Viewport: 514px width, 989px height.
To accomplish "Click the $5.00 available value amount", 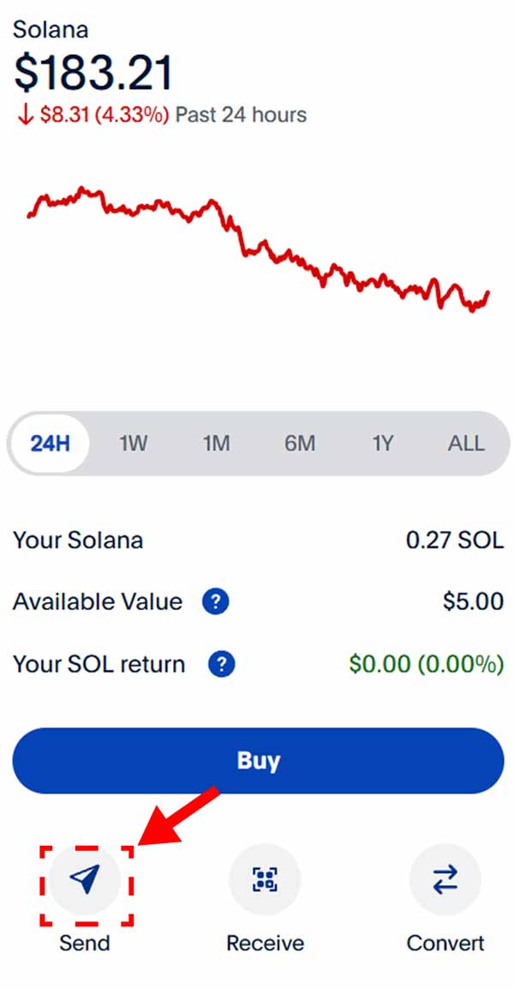I will coord(473,602).
